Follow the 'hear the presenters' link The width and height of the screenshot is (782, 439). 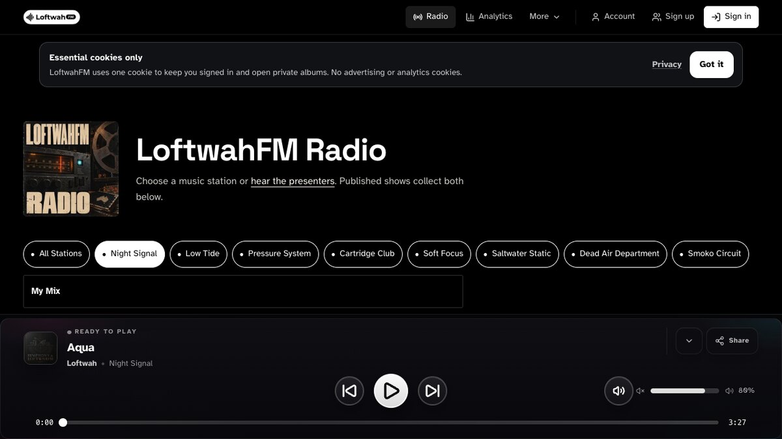[x=293, y=181]
